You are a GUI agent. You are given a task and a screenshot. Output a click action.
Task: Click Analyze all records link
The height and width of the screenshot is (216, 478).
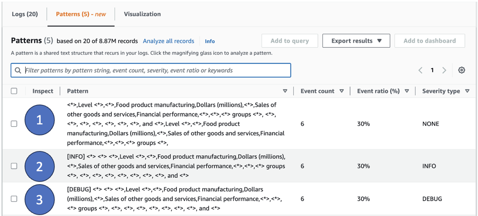169,41
